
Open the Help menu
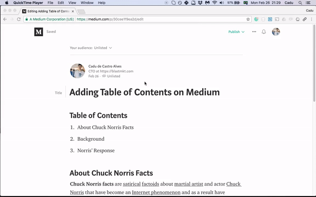pyautogui.click(x=102, y=3)
